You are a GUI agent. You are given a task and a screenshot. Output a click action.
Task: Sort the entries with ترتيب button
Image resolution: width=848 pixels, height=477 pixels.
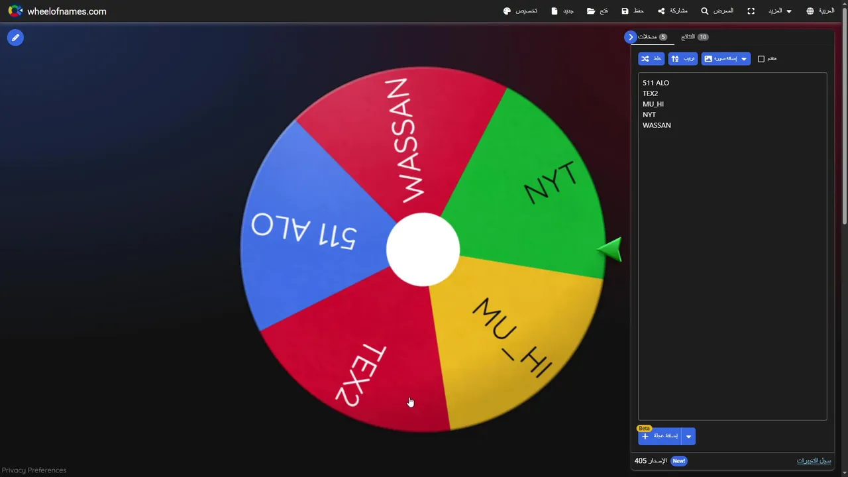click(683, 59)
